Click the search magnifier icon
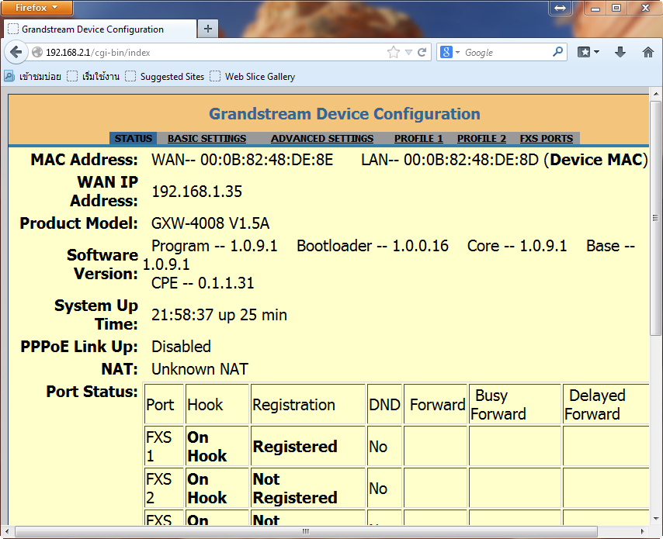 (557, 52)
